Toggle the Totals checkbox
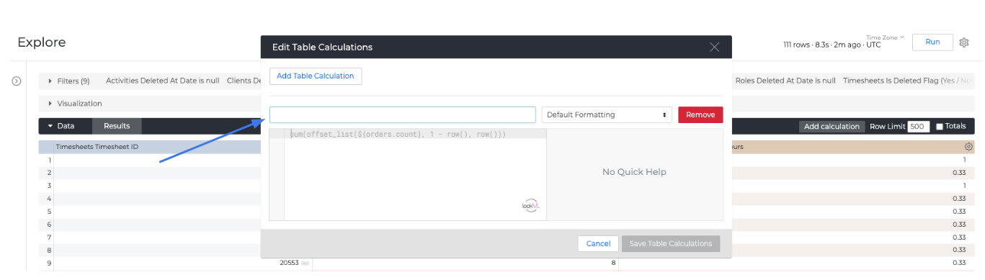Screen dimensions: 985x280 [939, 127]
